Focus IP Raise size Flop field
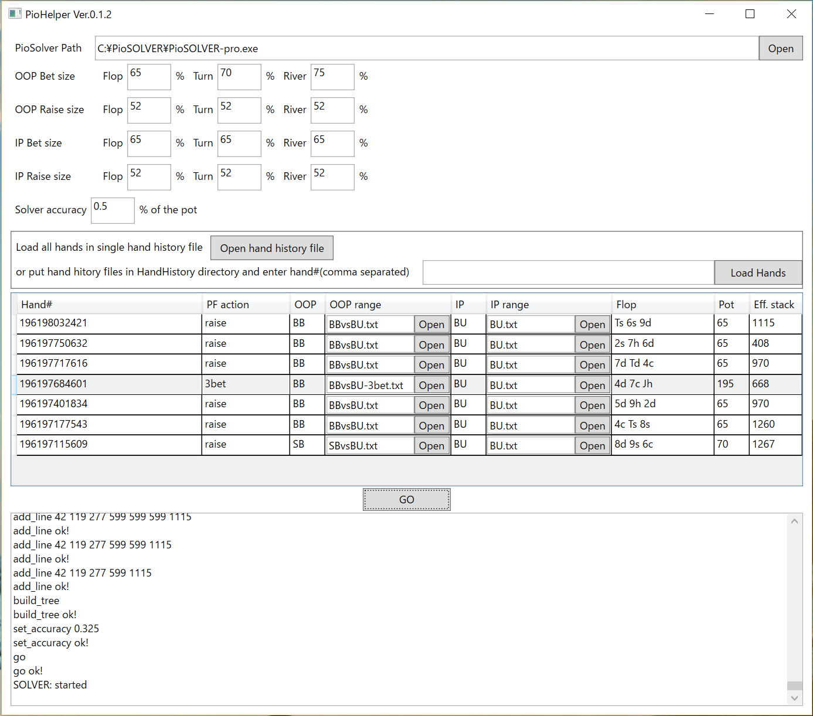The image size is (813, 716). [149, 177]
